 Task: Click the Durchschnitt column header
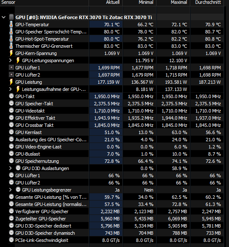(x=207, y=3)
